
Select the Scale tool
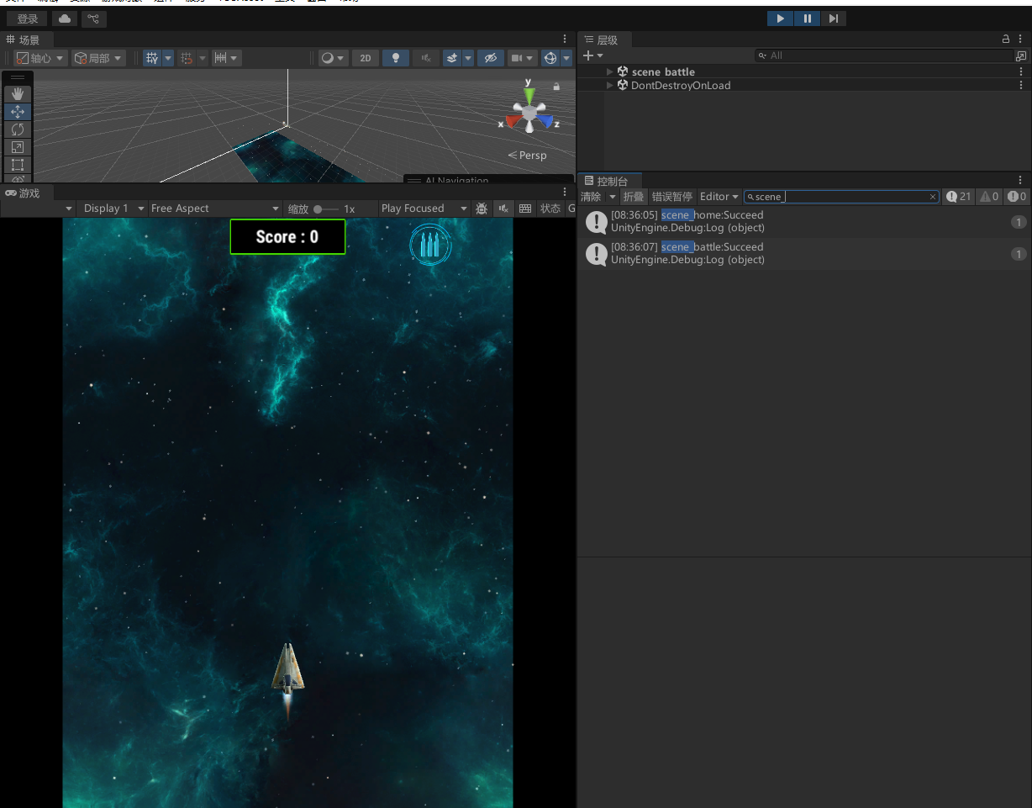pyautogui.click(x=18, y=147)
